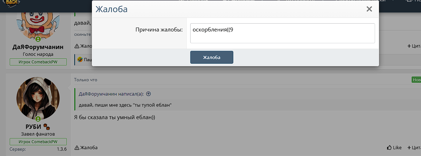421x156 pixels.
Task: Like РУБИ's post with the thumbs-up
Action: [394, 147]
